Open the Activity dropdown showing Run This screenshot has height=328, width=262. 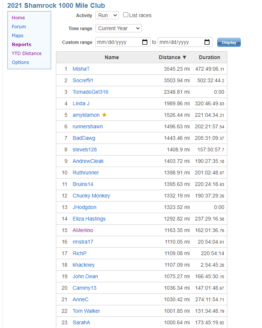(x=107, y=15)
